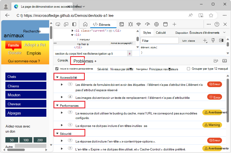The image size is (231, 153).
Task: Open the Chats link on the page
Action: click(x=26, y=77)
